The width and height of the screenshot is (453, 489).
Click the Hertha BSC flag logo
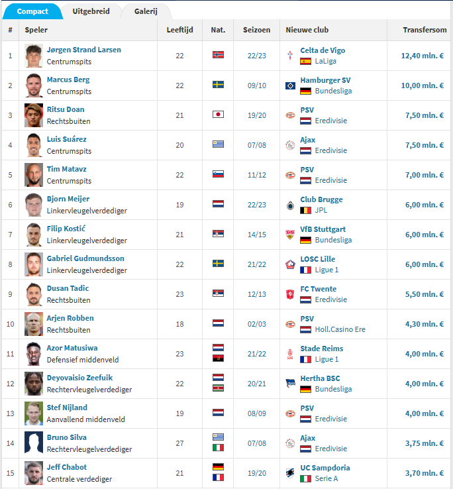pyautogui.click(x=290, y=384)
